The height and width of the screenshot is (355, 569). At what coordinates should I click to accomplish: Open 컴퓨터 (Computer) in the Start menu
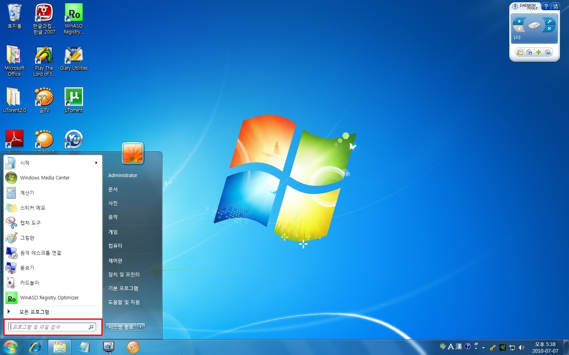[x=132, y=246]
